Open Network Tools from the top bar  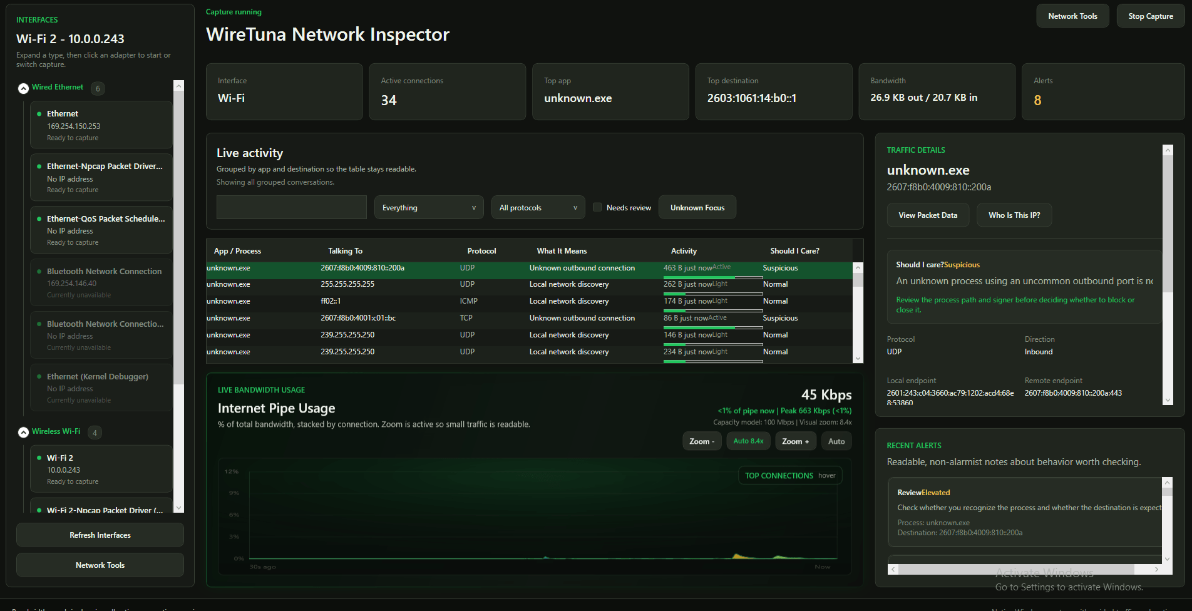[1072, 16]
